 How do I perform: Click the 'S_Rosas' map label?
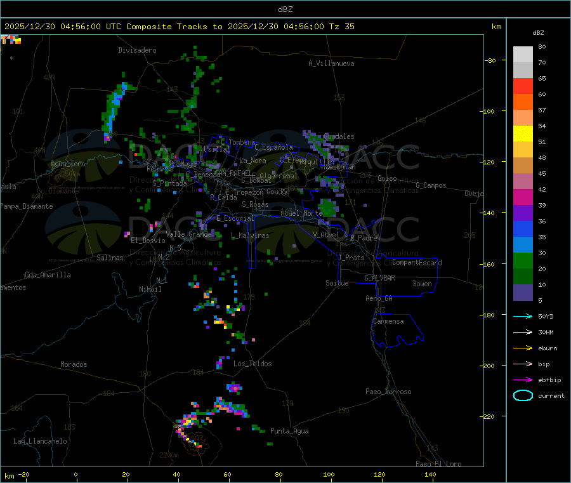255,204
